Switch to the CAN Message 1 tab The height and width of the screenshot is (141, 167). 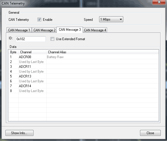[19, 30]
